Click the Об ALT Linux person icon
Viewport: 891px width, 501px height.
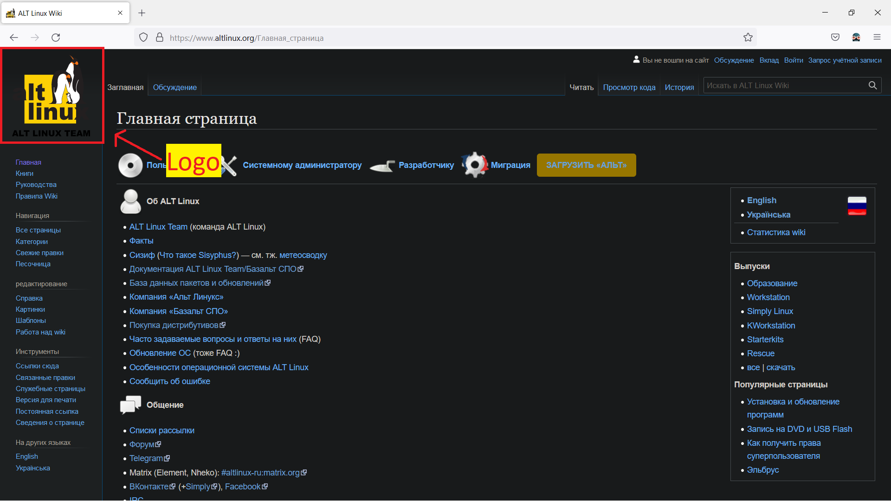131,201
